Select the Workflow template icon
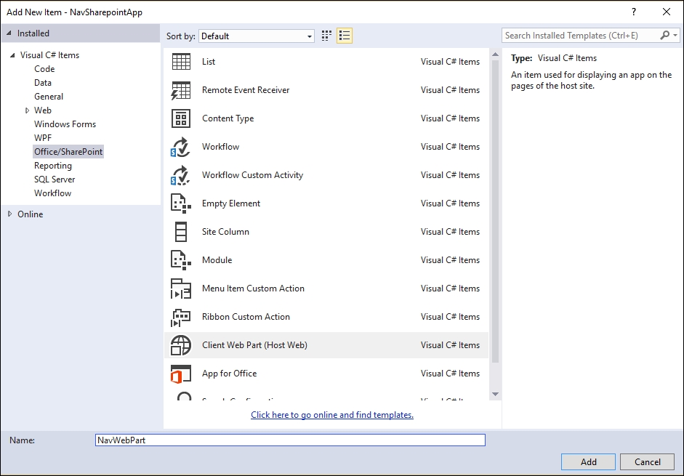 (180, 147)
